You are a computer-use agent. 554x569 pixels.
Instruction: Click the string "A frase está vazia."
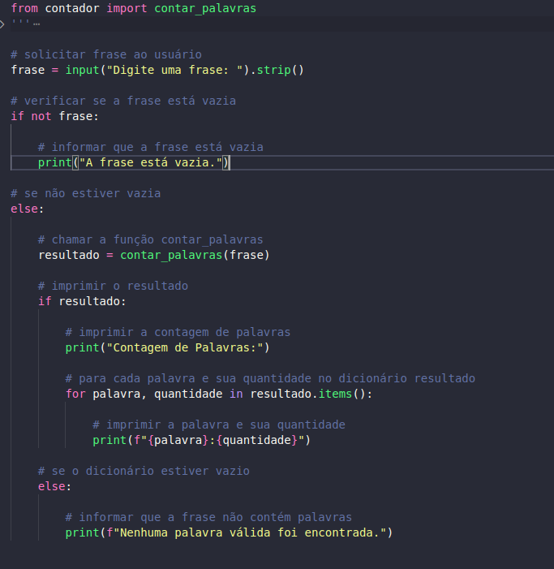point(151,162)
